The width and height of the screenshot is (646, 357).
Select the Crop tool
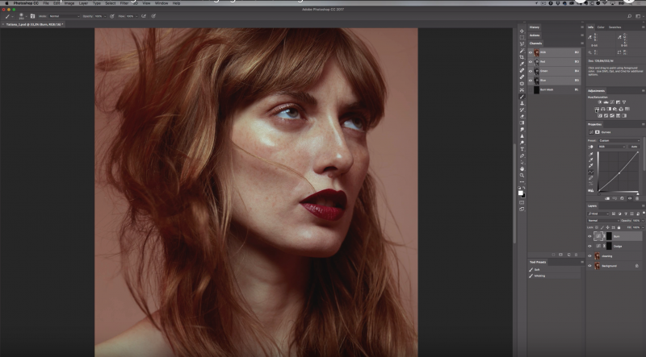(x=522, y=57)
